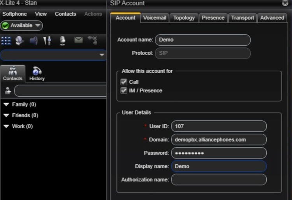
Task: Click the disabled Protocol field
Action: click(x=202, y=53)
